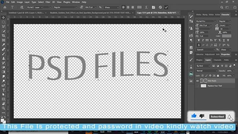Toggle the Lock all padlock icon
The image size is (238, 134).
coord(218,76)
